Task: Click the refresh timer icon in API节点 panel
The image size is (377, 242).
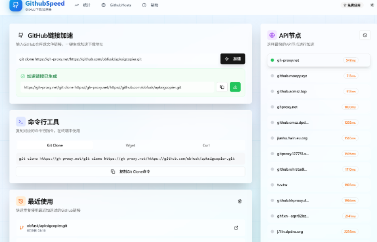Action: (365, 35)
